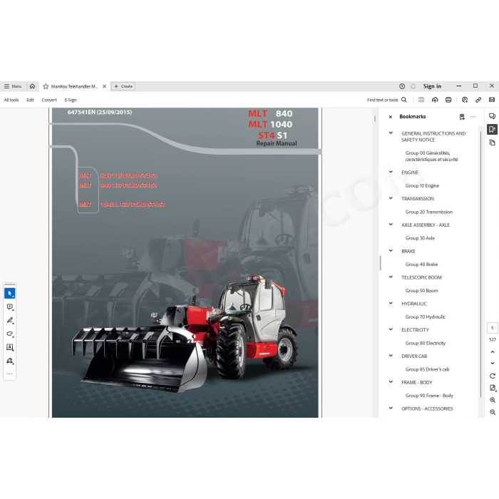Click the zoom in icon

pos(493,400)
